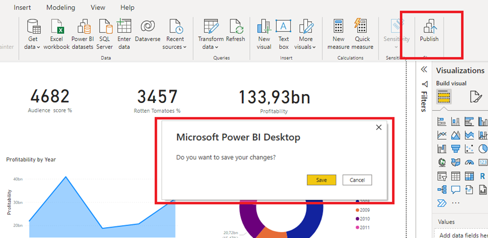Switch to the Modeling ribbon tab
The width and height of the screenshot is (488, 238).
click(x=61, y=7)
